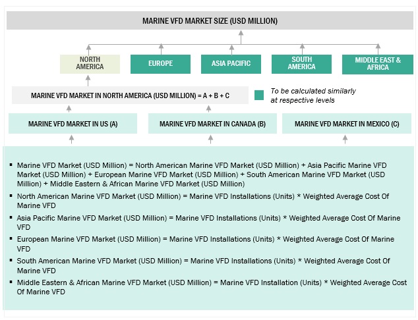Image resolution: width=418 pixels, height=320 pixels.
Task: Click the up arrow beneath the US (A) box
Action: point(72,139)
